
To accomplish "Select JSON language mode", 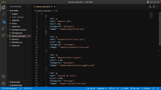I will tap(125, 88).
